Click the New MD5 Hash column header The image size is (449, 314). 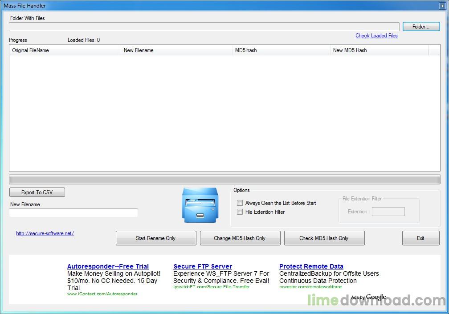(x=380, y=50)
